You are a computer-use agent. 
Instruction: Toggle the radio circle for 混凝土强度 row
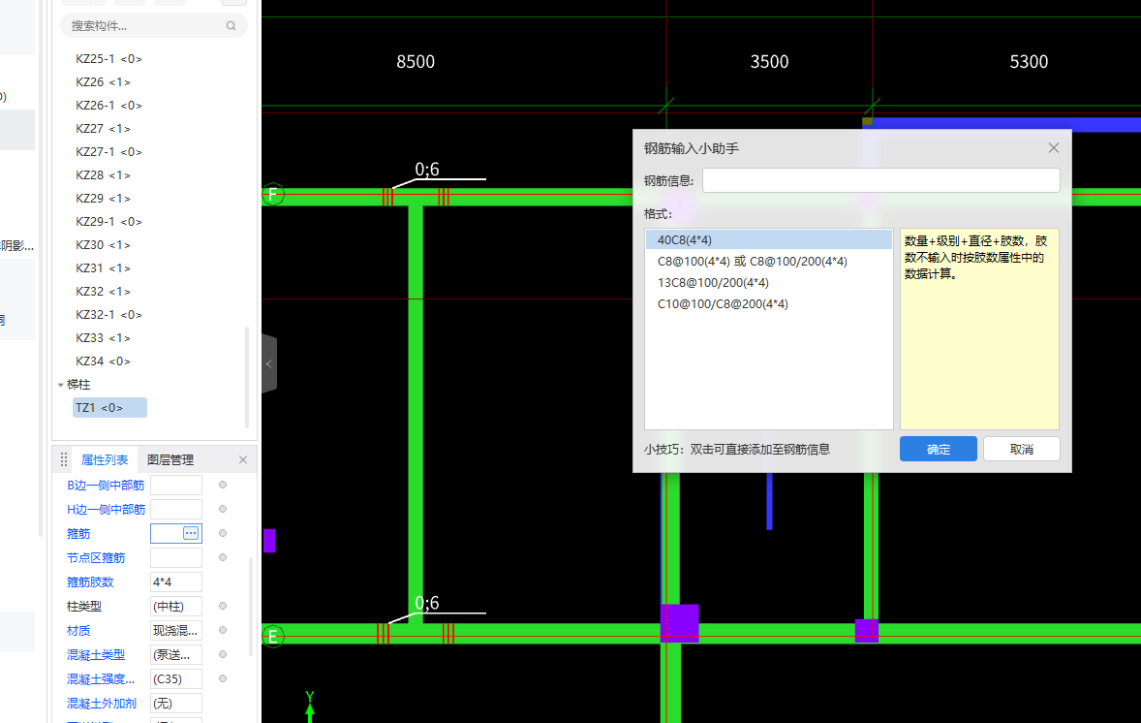pyautogui.click(x=223, y=678)
